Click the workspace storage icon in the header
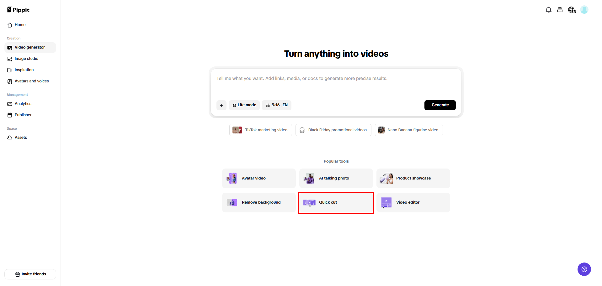 (560, 10)
